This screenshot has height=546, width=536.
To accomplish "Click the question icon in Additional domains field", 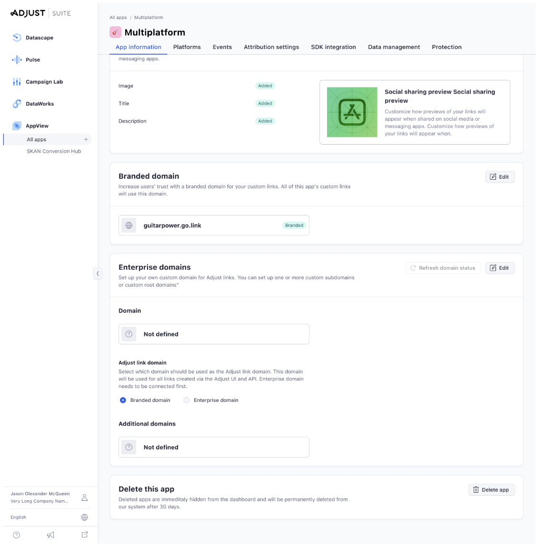I will [x=129, y=448].
